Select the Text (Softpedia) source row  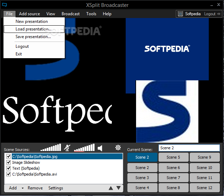click(x=64, y=168)
